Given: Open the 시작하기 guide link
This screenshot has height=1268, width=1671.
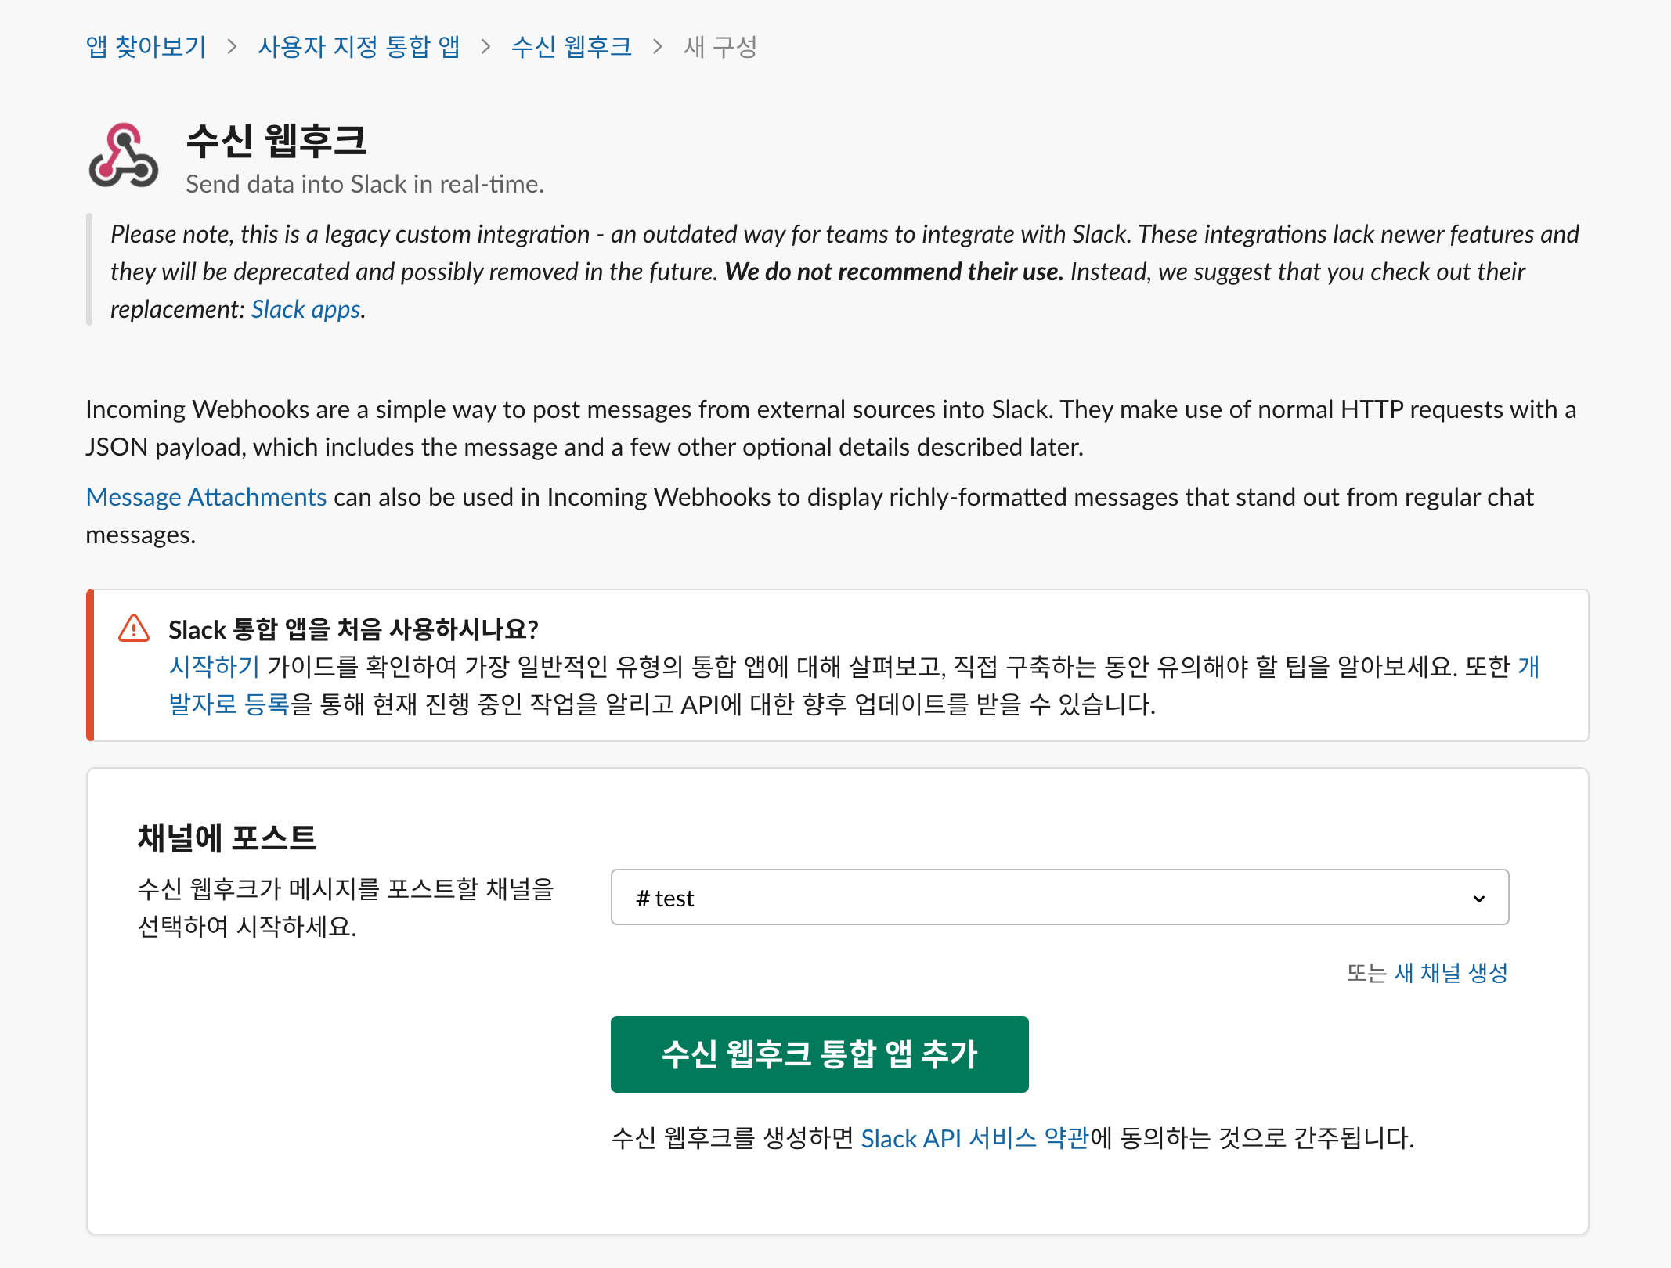Looking at the screenshot, I should click(214, 667).
